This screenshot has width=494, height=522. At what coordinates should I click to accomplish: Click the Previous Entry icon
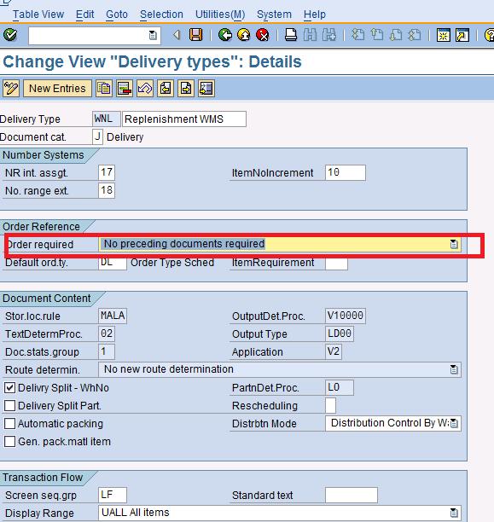click(x=166, y=89)
